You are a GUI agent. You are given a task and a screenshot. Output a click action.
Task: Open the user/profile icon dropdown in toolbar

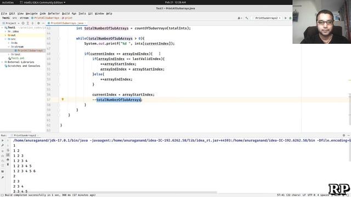pos(240,18)
